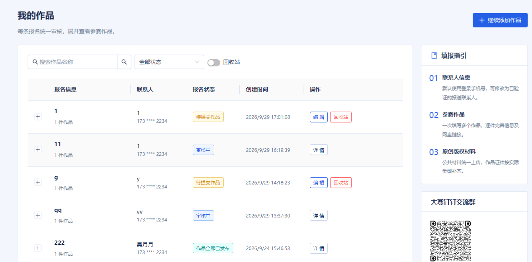
Task: Click guide step 联系人信息
Action: pos(456,78)
